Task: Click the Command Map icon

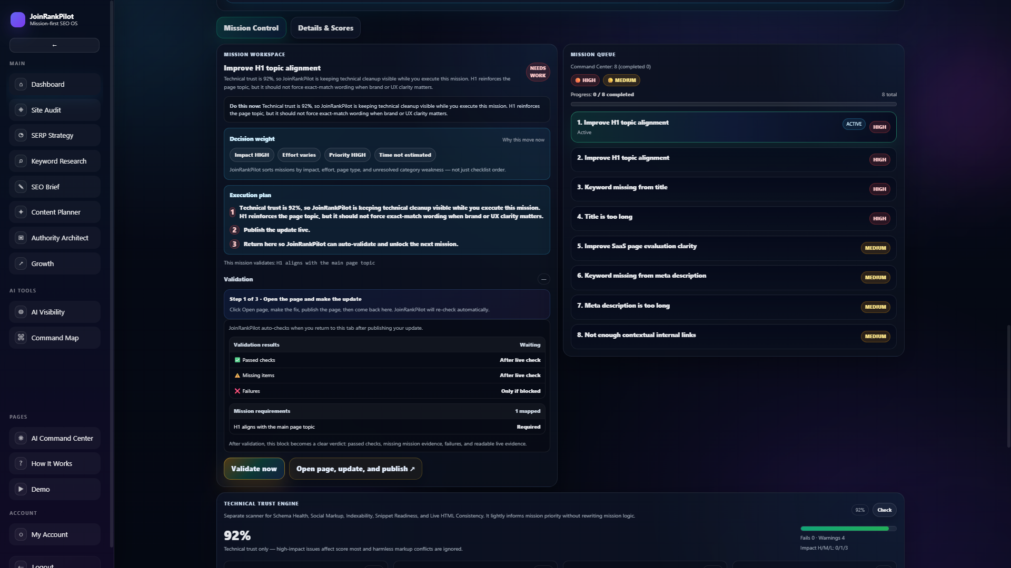Action: (21, 338)
